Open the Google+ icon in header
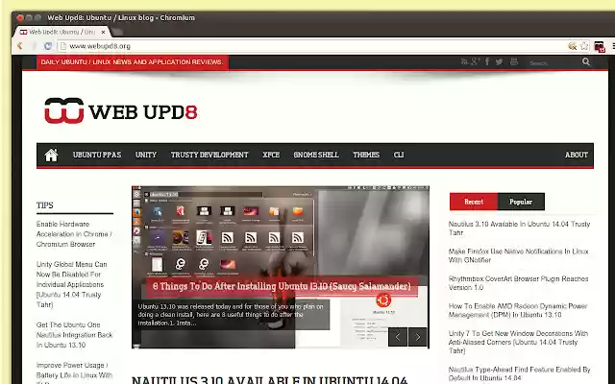The width and height of the screenshot is (615, 384). [x=476, y=61]
